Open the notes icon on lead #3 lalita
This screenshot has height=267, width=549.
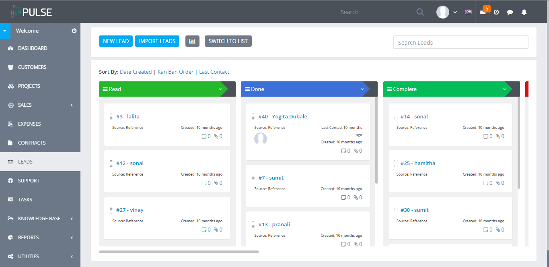[204, 136]
